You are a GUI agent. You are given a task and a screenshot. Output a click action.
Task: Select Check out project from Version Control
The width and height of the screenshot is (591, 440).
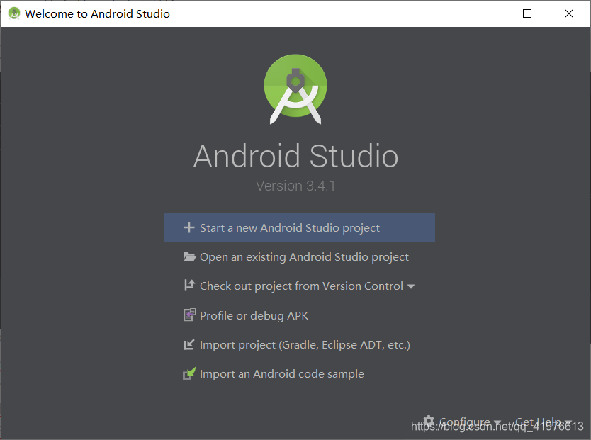click(x=299, y=286)
